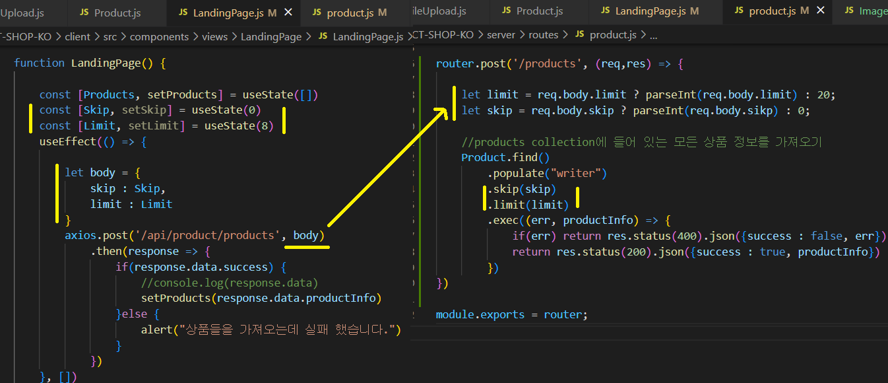
Task: Open the ileUpload.js tab in right editor
Action: click(439, 11)
